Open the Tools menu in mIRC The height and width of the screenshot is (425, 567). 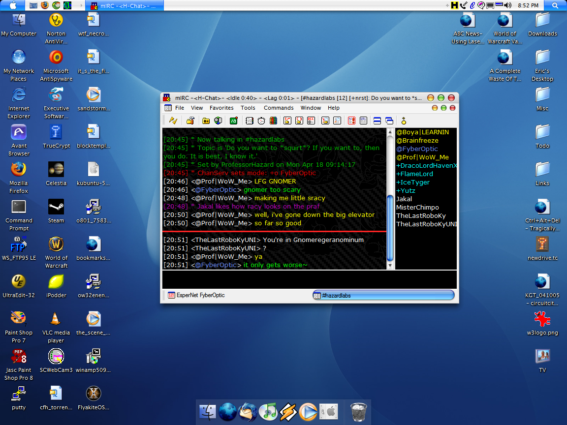pos(248,108)
